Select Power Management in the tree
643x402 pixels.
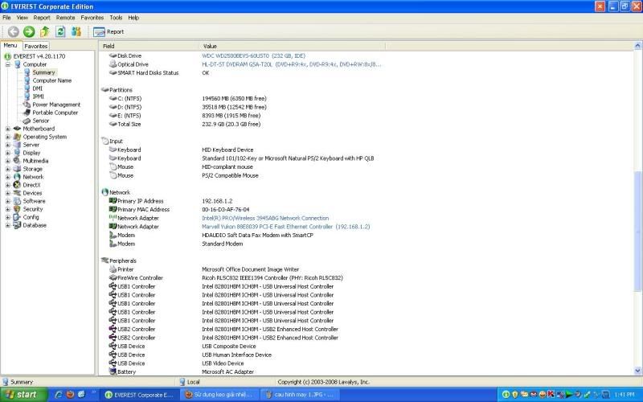click(56, 105)
